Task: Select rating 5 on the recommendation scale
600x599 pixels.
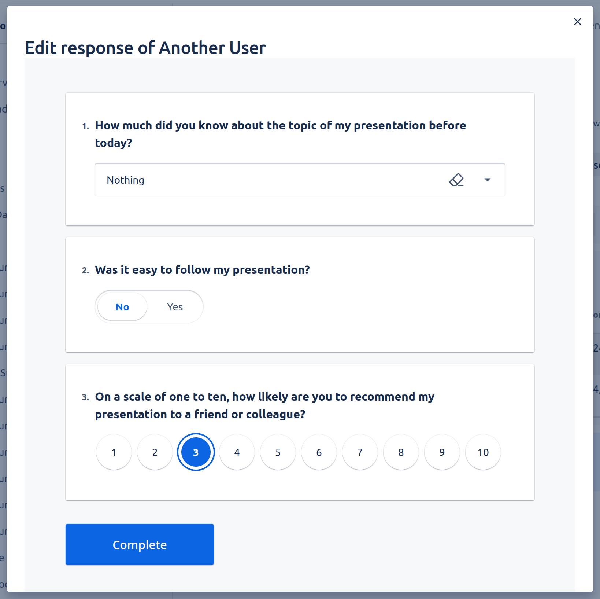Action: tap(278, 452)
